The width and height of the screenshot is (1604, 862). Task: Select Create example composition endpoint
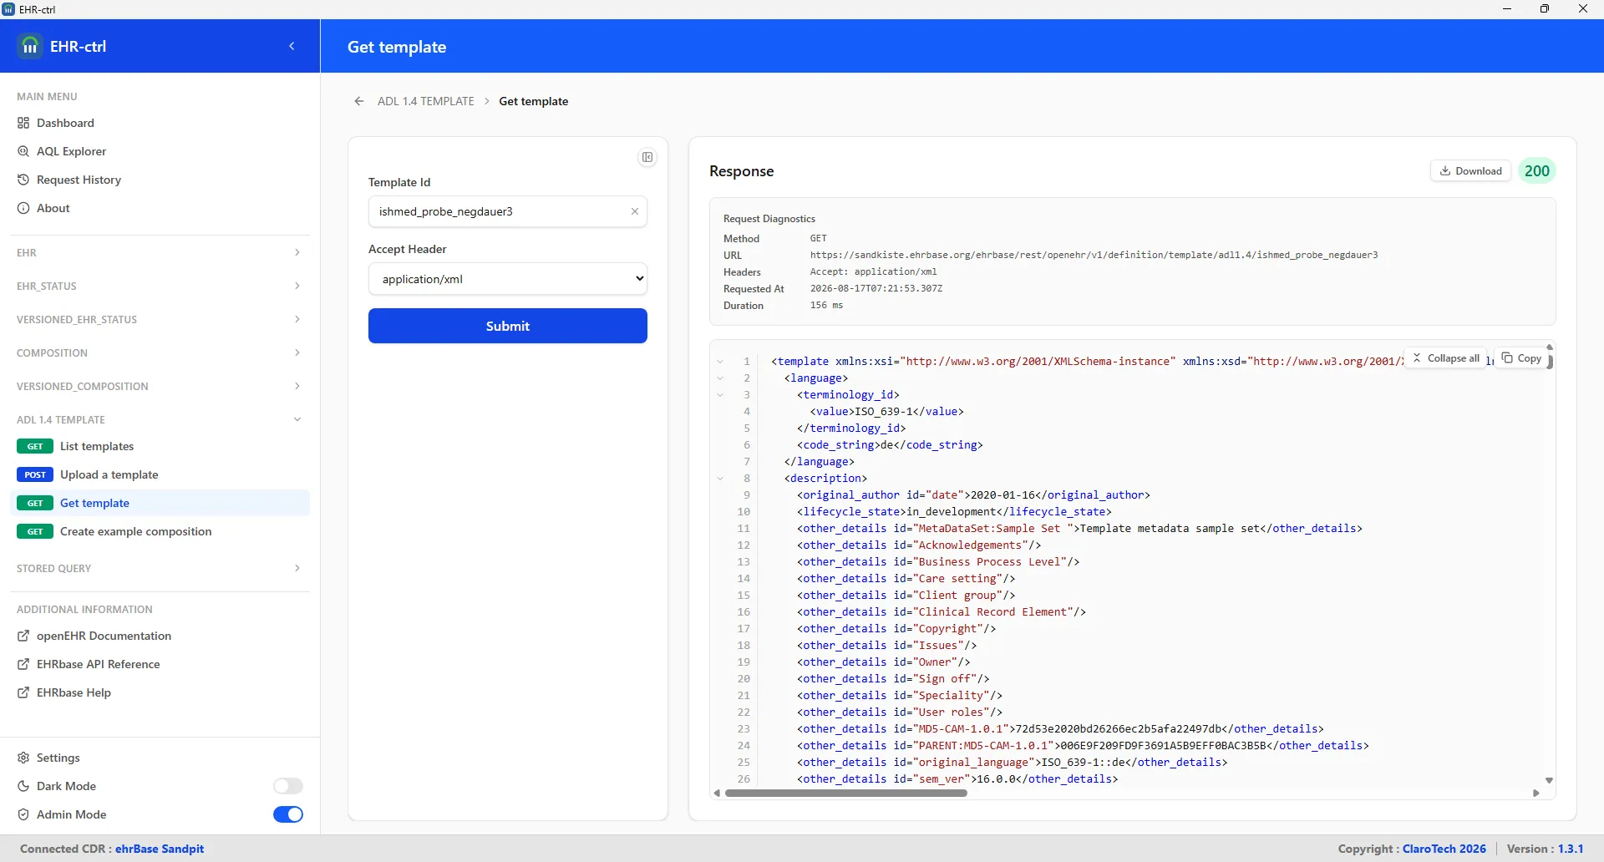[x=160, y=531]
